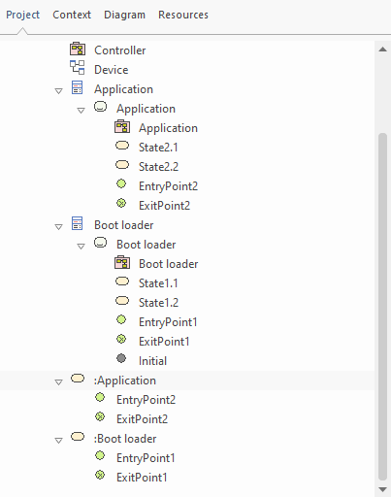Open the Context tab
Screen dimensions: 391x497
pyautogui.click(x=72, y=15)
